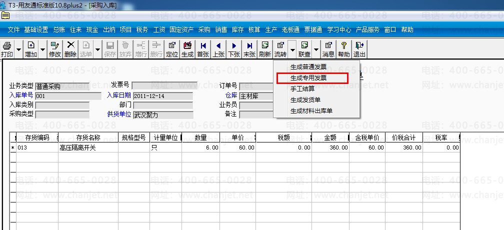504x230 pixels.
Task: Click the 删行 (Delete row) toolbar icon
Action: pyautogui.click(x=156, y=49)
